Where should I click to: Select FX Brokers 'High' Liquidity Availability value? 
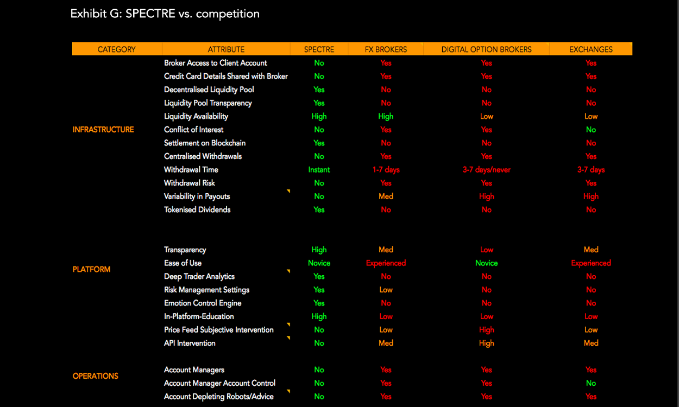386,116
